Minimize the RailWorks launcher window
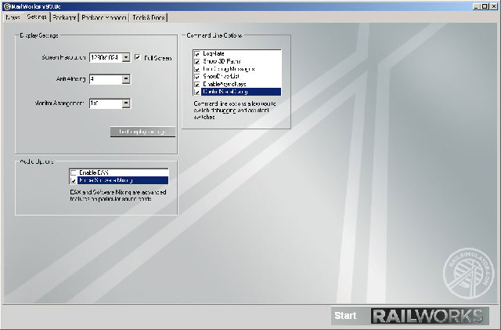 (x=474, y=6)
